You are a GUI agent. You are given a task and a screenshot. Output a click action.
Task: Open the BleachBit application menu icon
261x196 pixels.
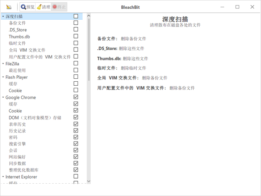9,7
